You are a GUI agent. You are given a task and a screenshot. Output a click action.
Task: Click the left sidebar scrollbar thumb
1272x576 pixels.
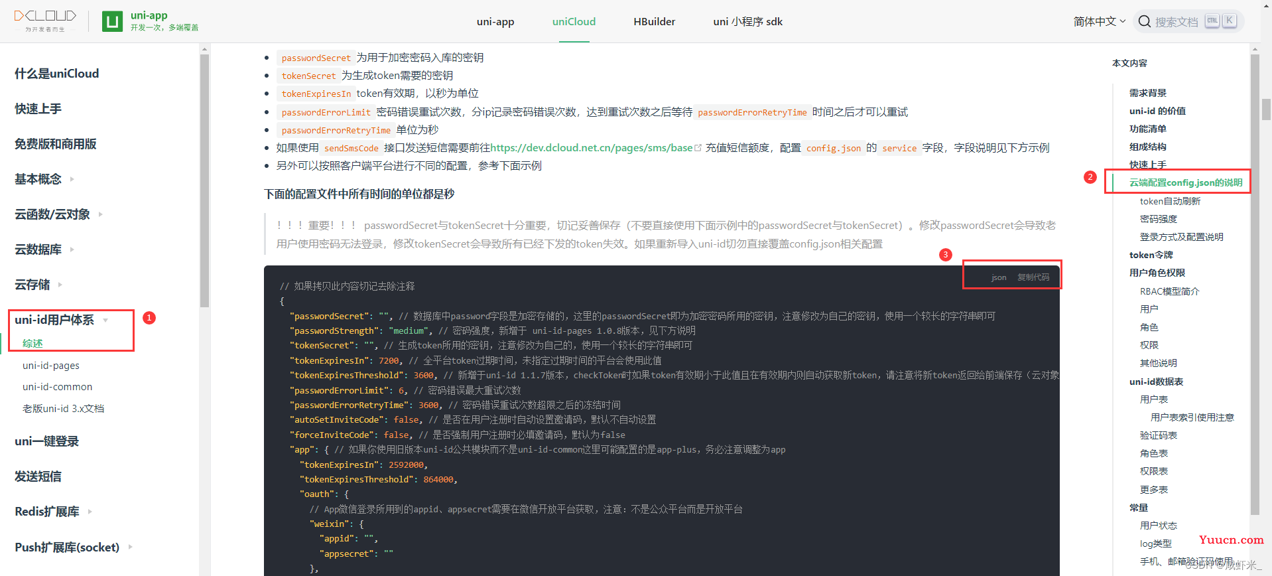click(204, 180)
